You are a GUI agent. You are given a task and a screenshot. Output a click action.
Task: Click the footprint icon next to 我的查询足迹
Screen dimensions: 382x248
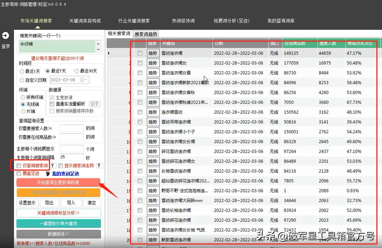pyautogui.click(x=48, y=173)
